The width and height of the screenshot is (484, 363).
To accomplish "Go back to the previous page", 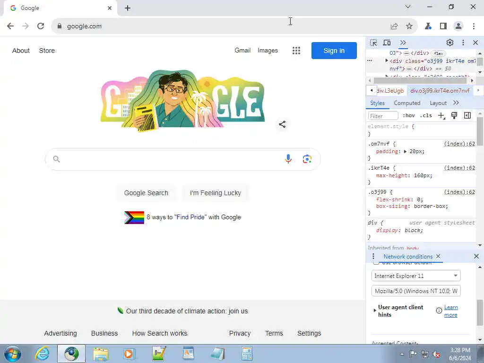I will coord(10,26).
